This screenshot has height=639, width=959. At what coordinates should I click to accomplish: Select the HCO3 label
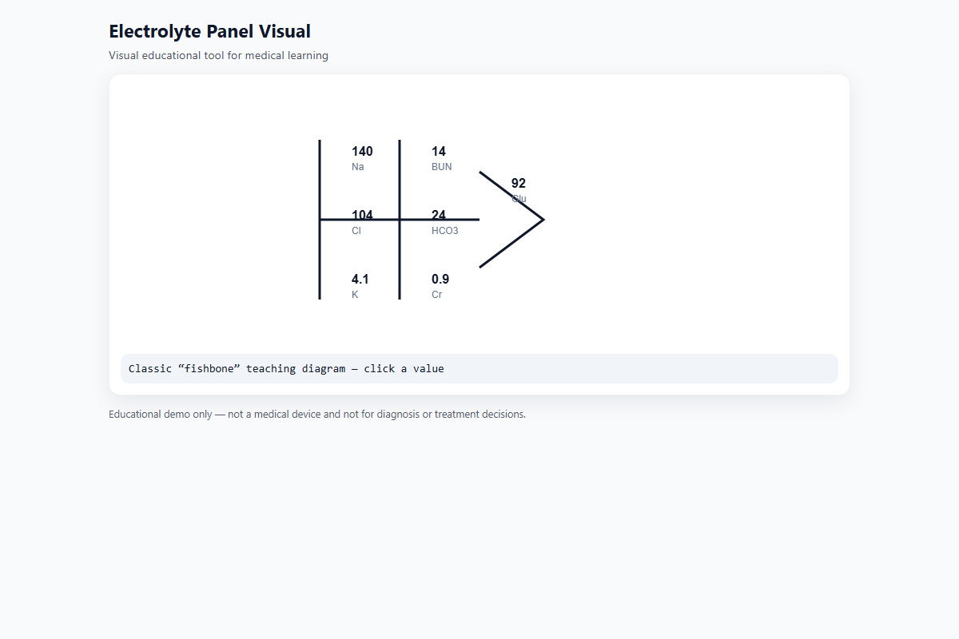point(445,231)
